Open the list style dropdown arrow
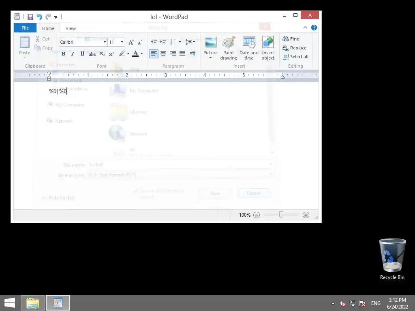 point(180,42)
